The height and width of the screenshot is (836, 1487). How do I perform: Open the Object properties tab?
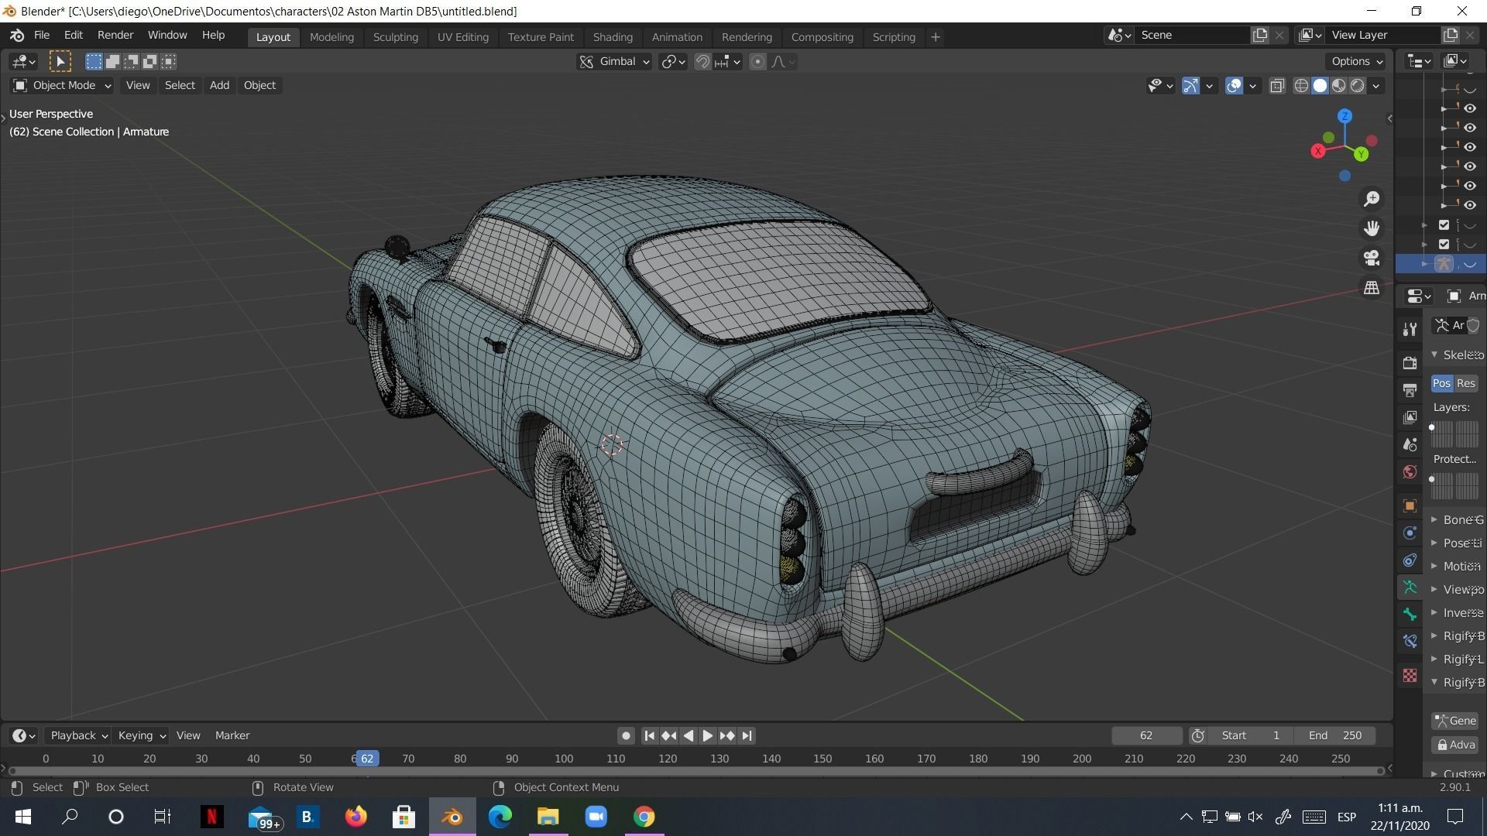[1410, 505]
